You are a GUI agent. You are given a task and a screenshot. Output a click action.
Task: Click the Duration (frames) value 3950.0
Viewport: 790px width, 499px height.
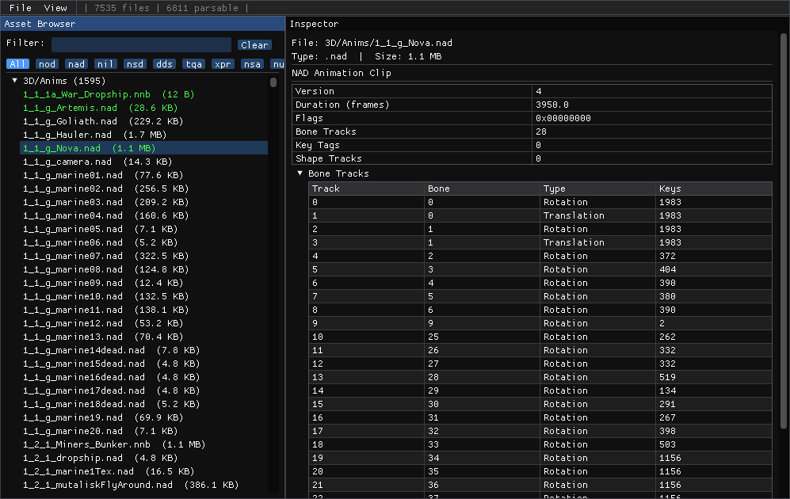point(551,105)
